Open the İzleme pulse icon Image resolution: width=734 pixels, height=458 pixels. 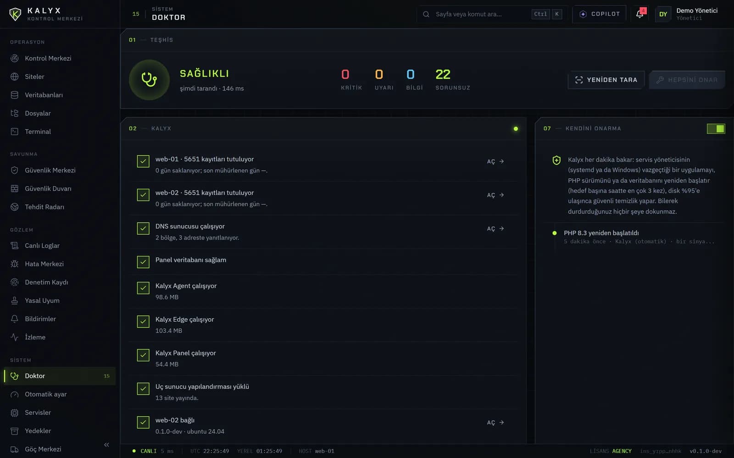tap(15, 337)
